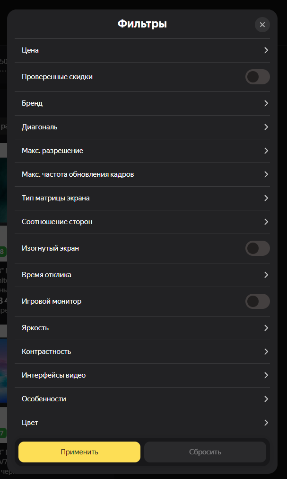
Task: Click the chevron icon beside Яркость
Action: [x=266, y=328]
